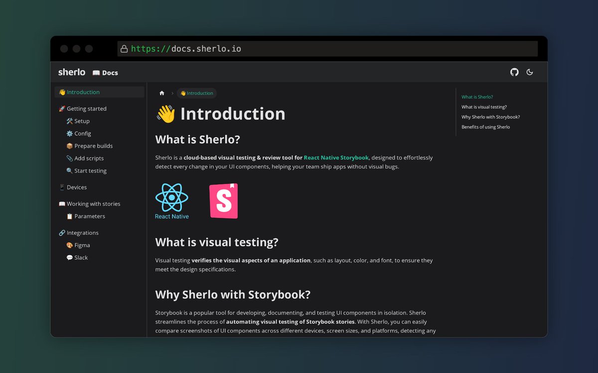
Task: Open the Devices section in the sidebar
Action: 77,187
